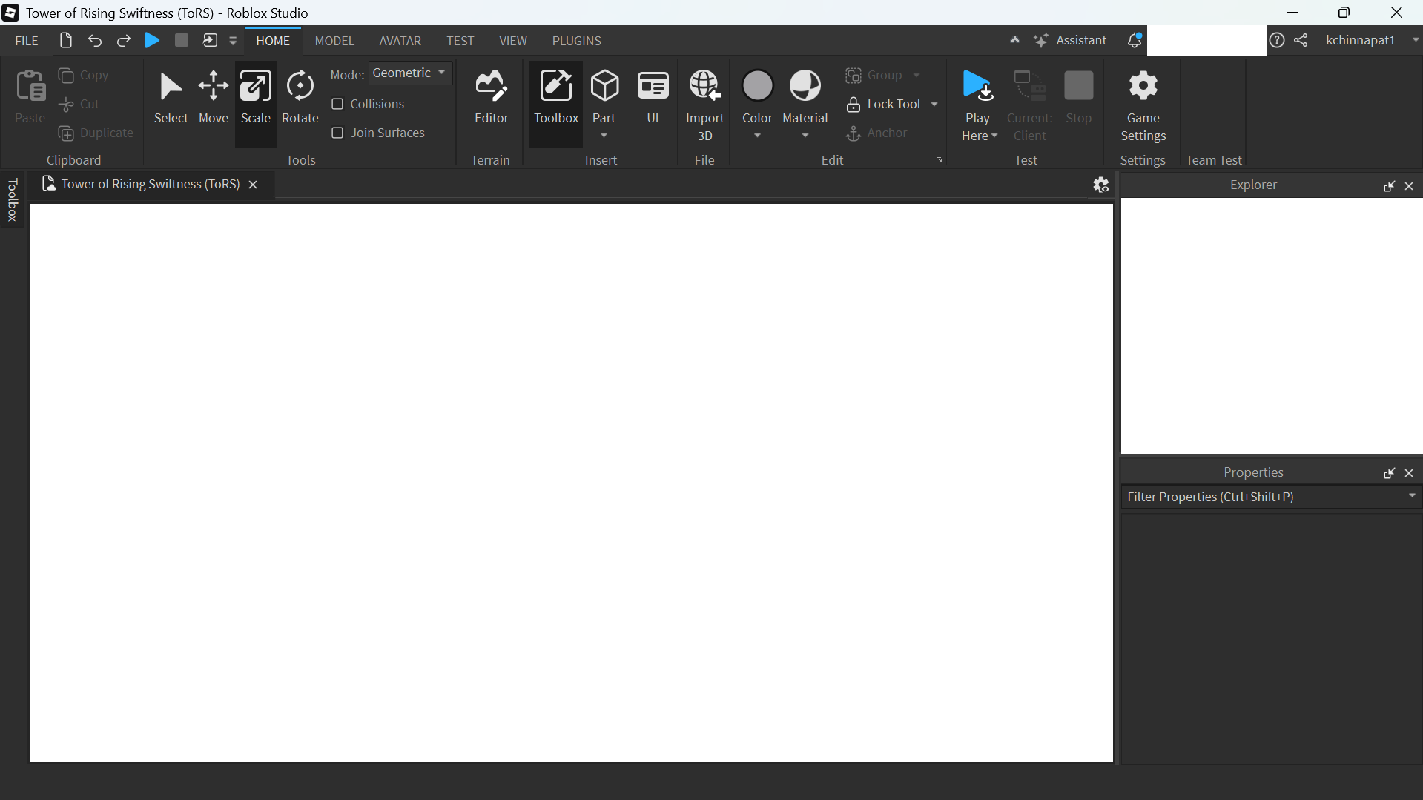Pick the Rotate tool

pos(300,99)
